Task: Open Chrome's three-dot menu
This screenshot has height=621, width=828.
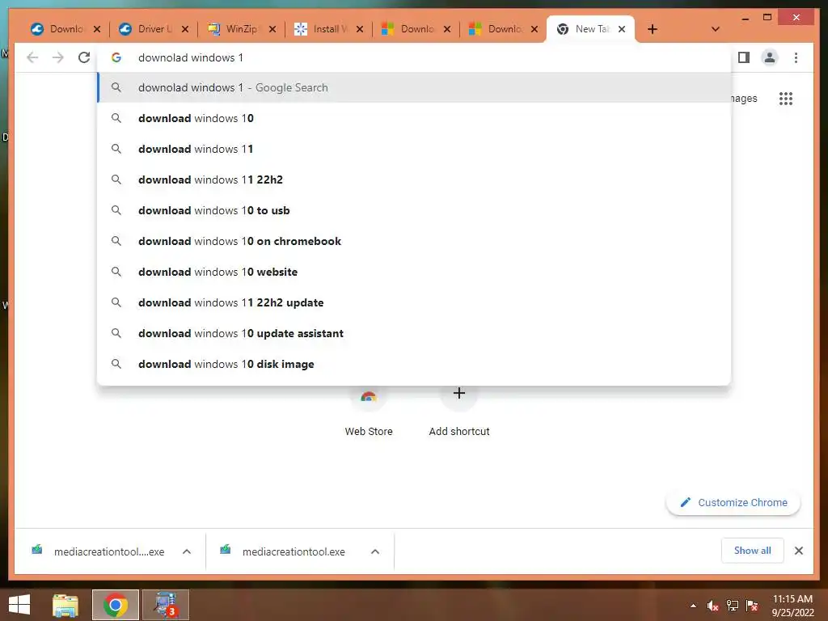Action: (x=796, y=57)
